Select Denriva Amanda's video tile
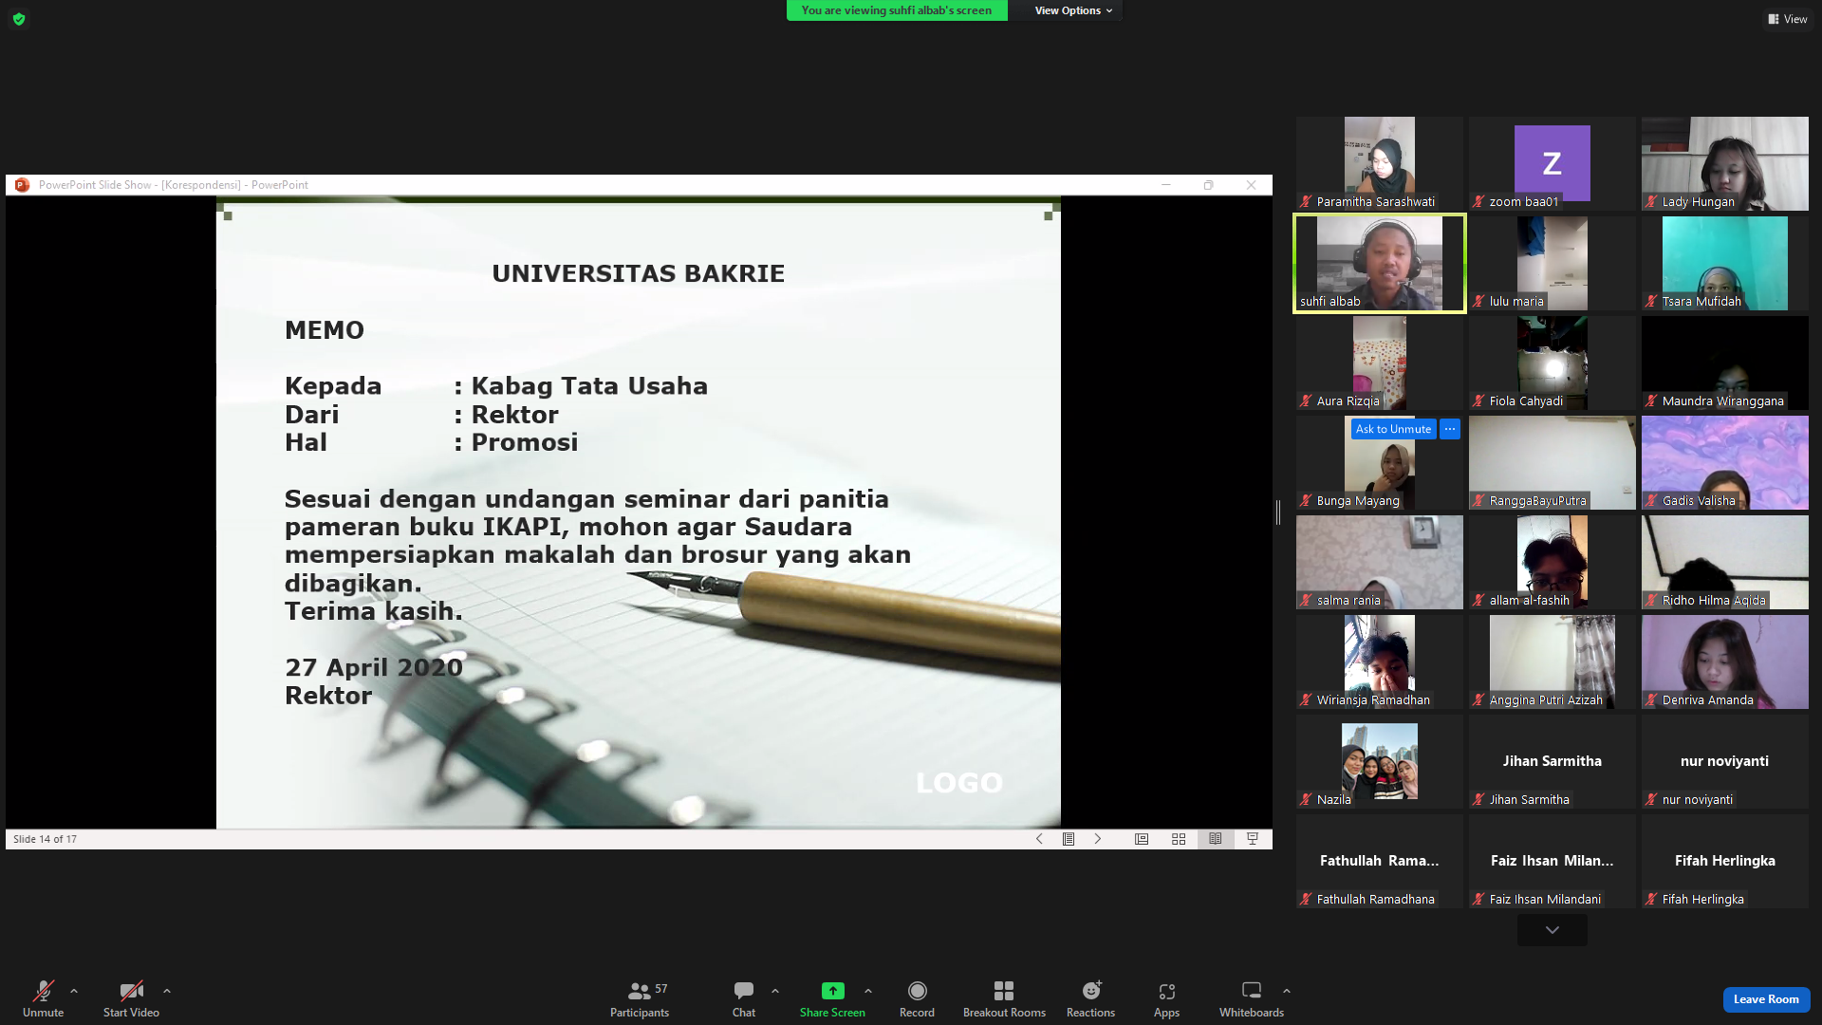The height and width of the screenshot is (1025, 1822). pos(1725,662)
